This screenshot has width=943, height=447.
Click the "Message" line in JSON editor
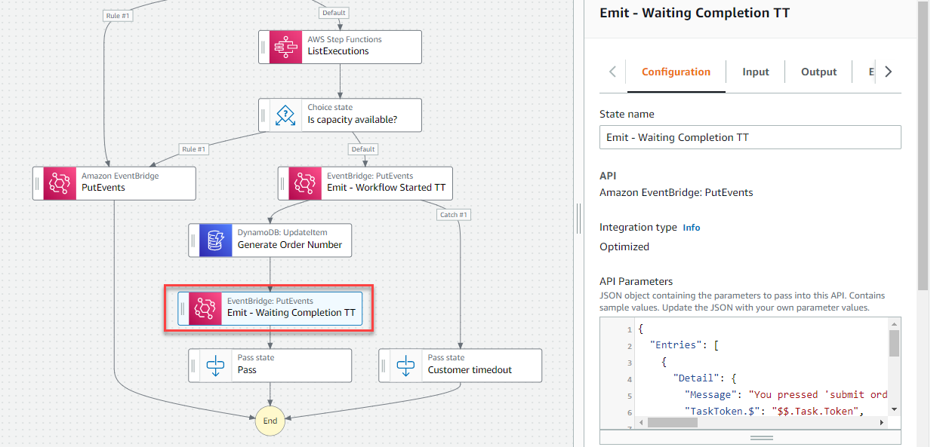click(x=785, y=395)
